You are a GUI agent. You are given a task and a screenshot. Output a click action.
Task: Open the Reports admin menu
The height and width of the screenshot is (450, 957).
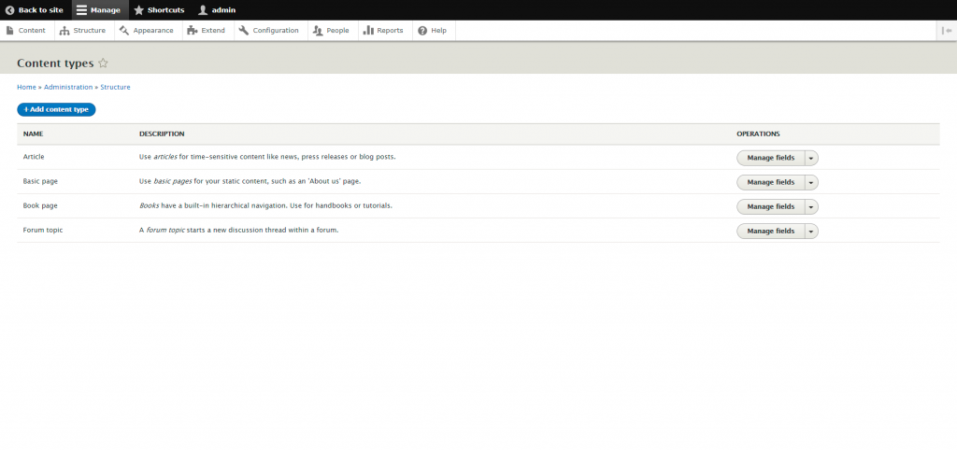click(x=383, y=31)
